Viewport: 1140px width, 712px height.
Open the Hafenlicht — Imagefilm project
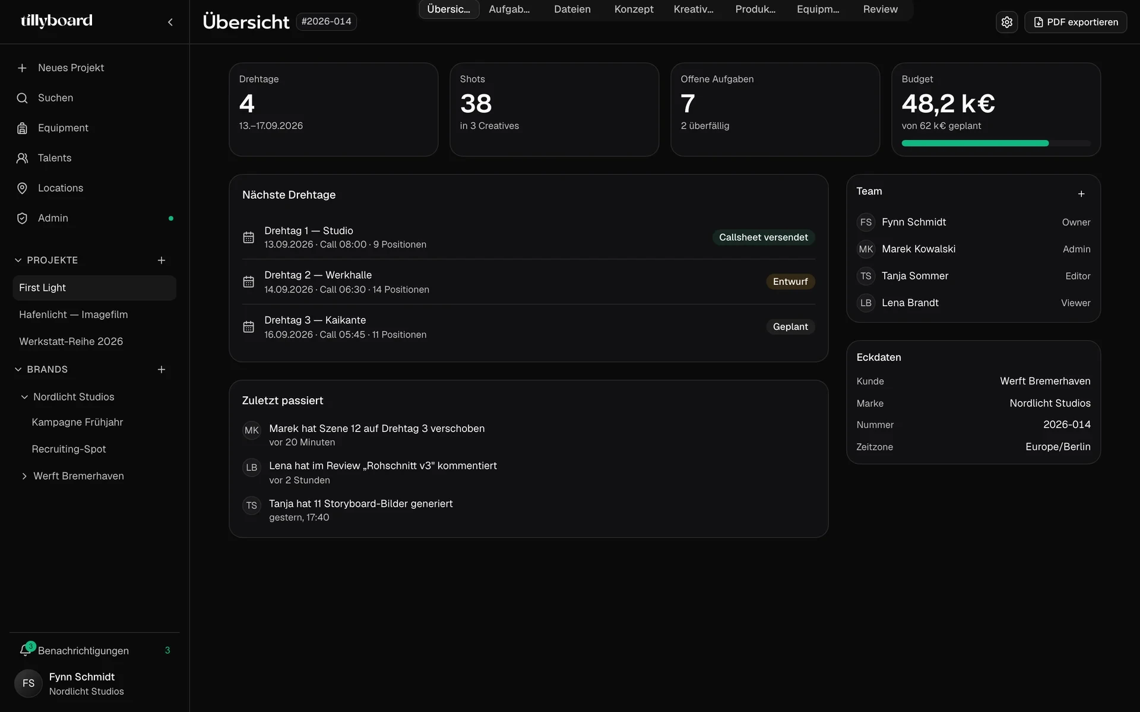(94, 314)
